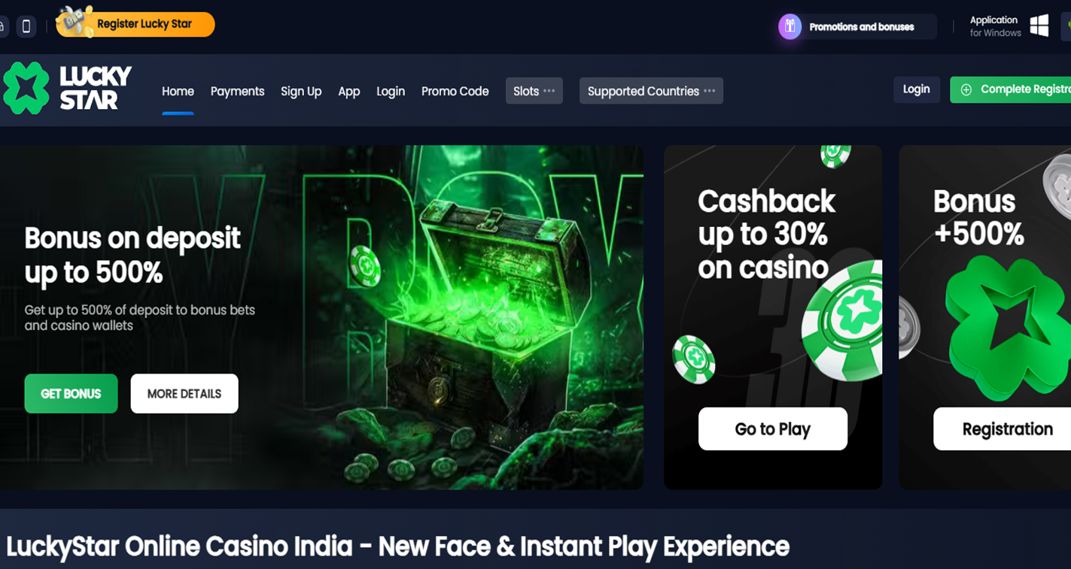Click the green GET BONUS button
Viewport: 1071px width, 569px height.
point(71,393)
